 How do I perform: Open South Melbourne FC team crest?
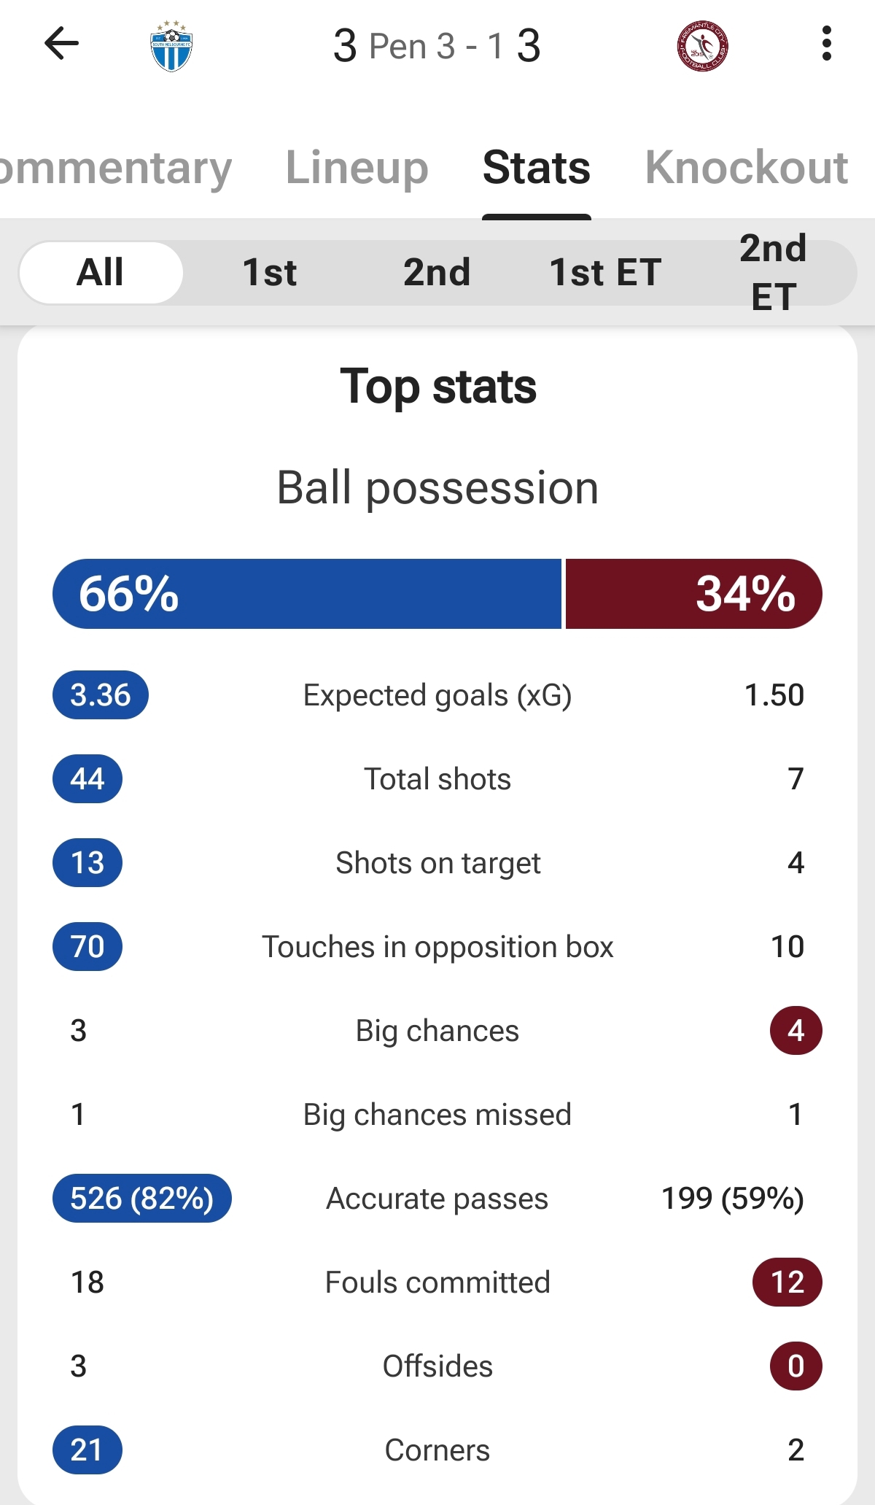pos(171,45)
